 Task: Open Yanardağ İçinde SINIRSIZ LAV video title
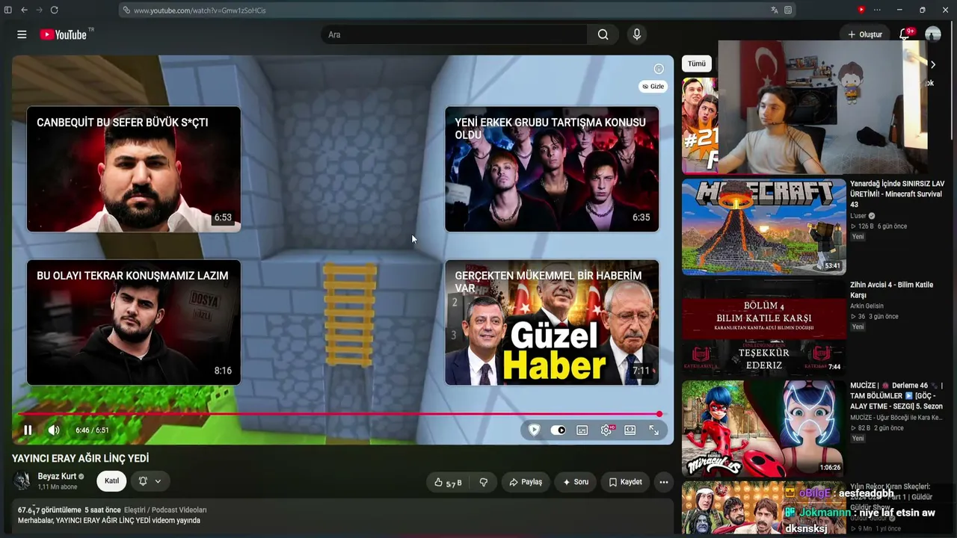(897, 194)
